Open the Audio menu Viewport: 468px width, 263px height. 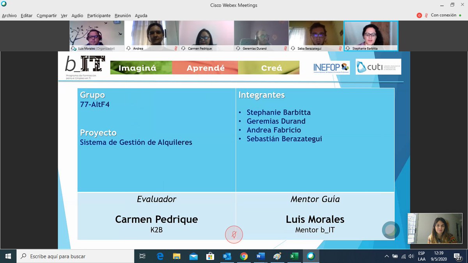(77, 16)
